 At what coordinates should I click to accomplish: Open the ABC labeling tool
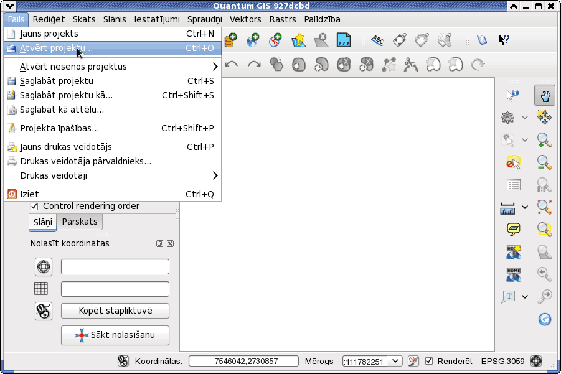pyautogui.click(x=377, y=40)
